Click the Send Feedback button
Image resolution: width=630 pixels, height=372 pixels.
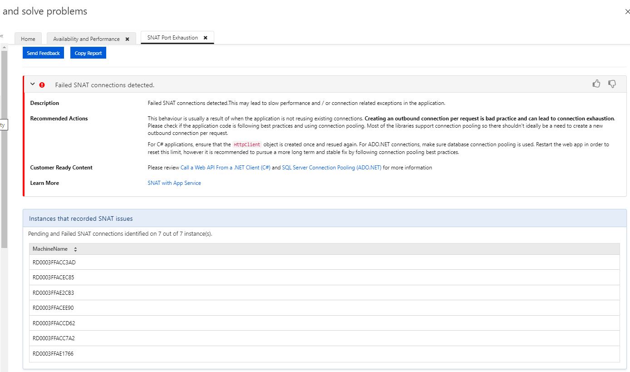[43, 53]
